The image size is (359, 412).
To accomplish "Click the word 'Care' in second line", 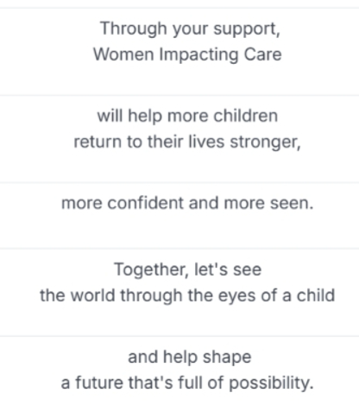I will click(x=262, y=54).
